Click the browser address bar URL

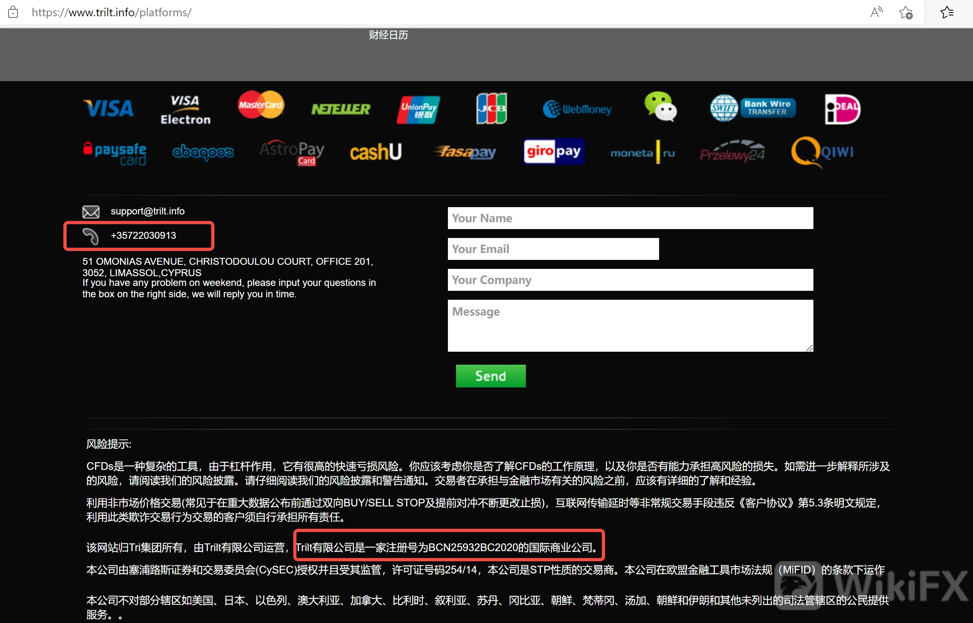111,13
